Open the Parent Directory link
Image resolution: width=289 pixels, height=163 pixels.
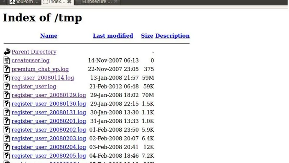pyautogui.click(x=34, y=52)
